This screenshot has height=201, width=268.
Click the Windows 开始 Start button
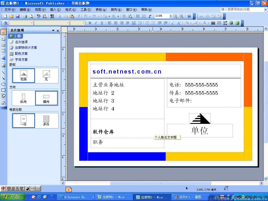pyautogui.click(x=12, y=197)
